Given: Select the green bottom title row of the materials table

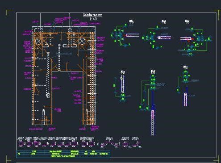Looking at the screenshot, I should [63, 156].
